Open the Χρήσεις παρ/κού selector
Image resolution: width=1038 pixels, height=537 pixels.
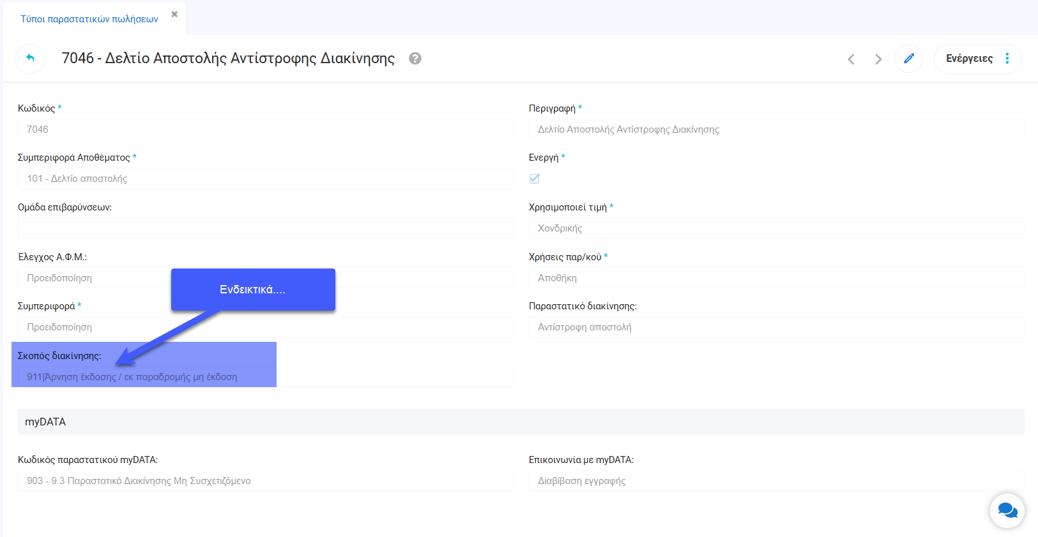click(776, 278)
